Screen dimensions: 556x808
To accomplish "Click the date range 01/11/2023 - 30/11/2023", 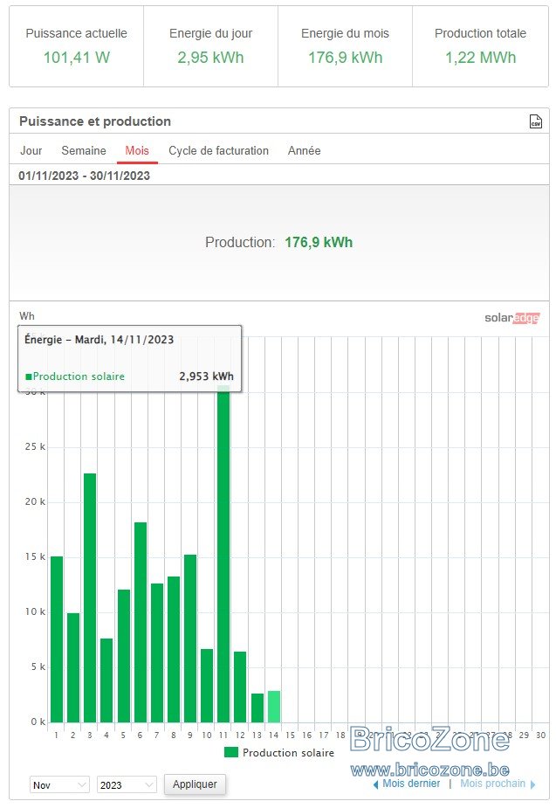I will tap(84, 176).
